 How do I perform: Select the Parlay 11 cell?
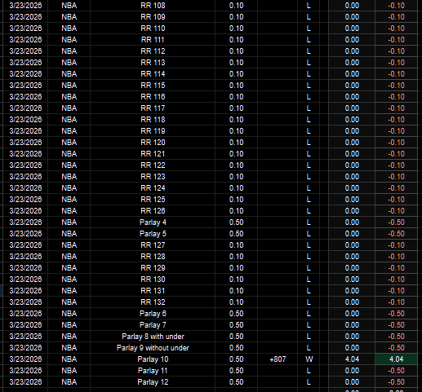[153, 371]
